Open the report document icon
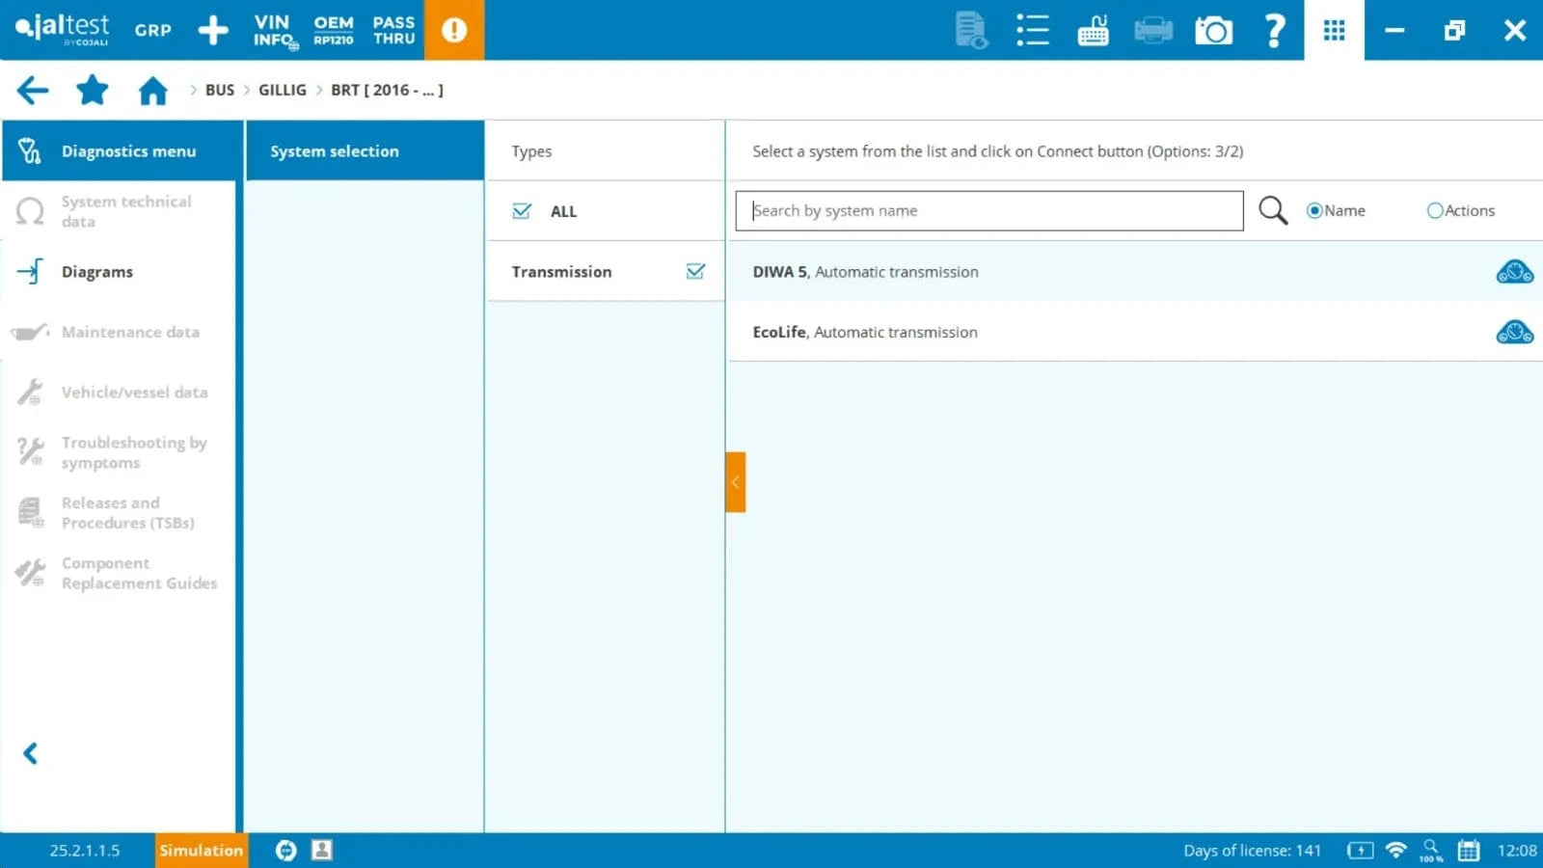Viewport: 1543px width, 868px height. (x=971, y=30)
